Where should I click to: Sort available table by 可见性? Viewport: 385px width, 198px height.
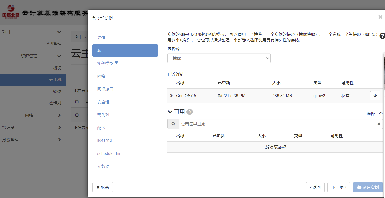[x=337, y=136]
